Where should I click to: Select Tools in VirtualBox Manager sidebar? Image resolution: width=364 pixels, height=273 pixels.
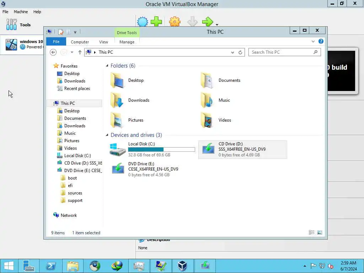[x=18, y=25]
